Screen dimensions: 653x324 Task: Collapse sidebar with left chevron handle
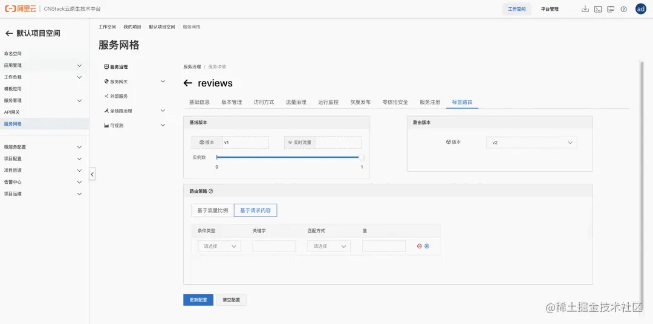[x=92, y=174]
